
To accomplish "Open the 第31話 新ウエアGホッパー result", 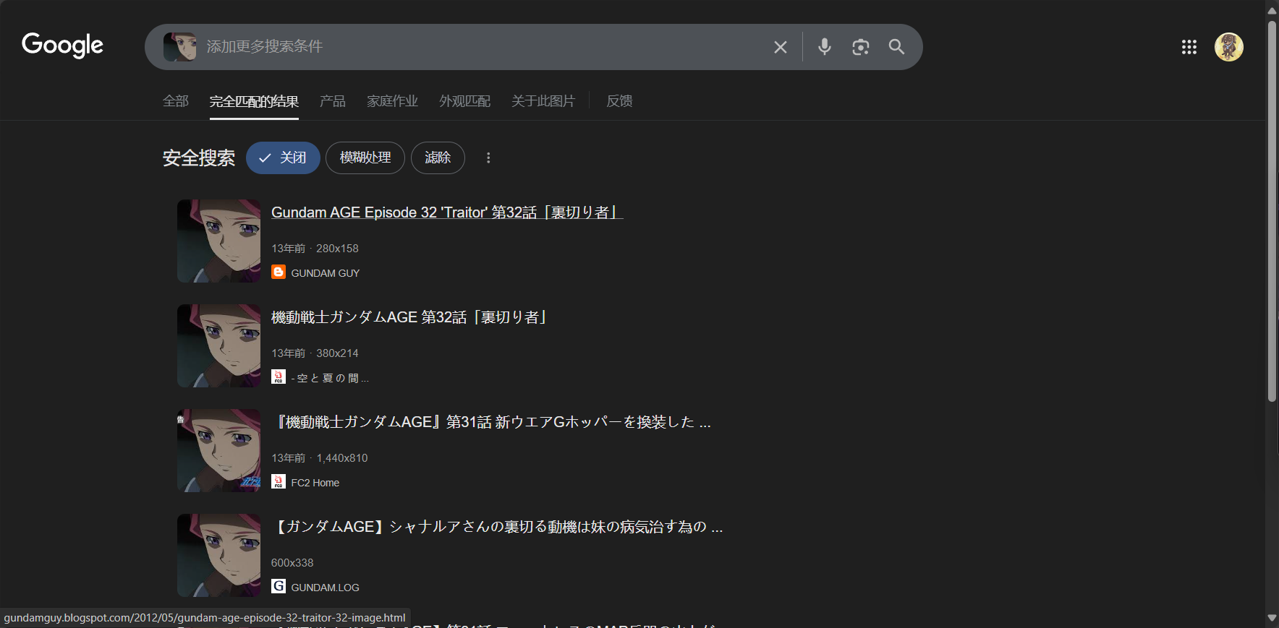I will pyautogui.click(x=491, y=422).
